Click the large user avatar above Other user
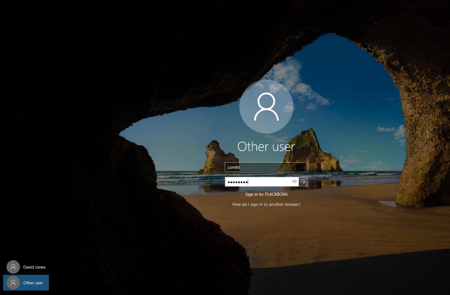Image resolution: width=450 pixels, height=295 pixels. (266, 106)
